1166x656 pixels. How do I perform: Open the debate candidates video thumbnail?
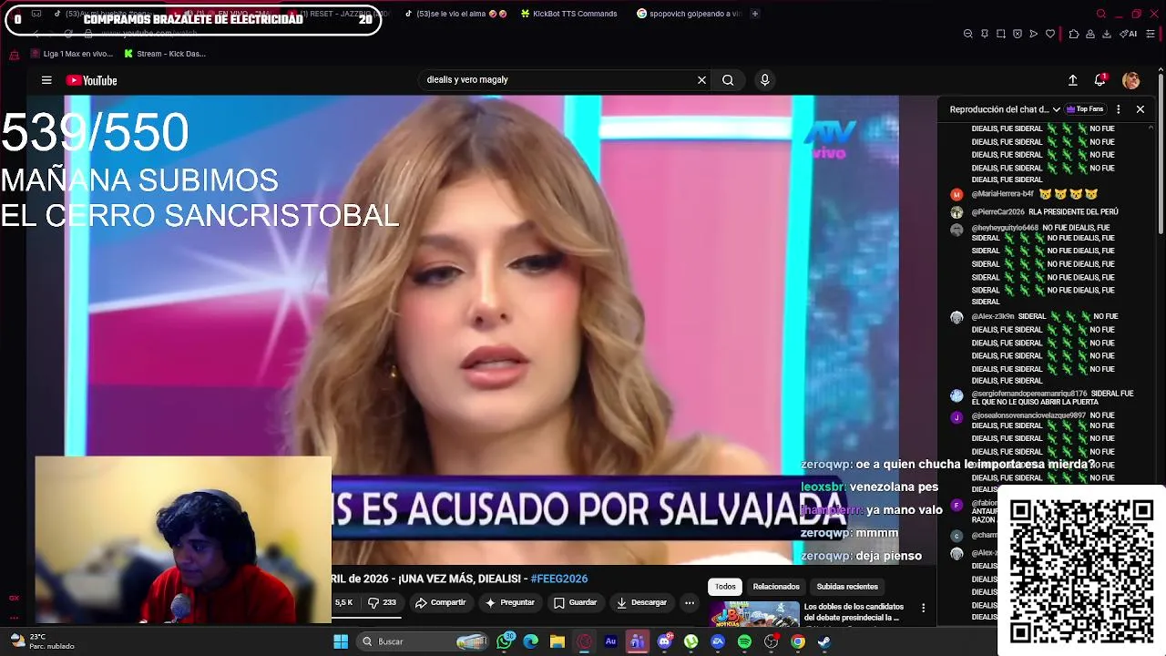coord(754,614)
